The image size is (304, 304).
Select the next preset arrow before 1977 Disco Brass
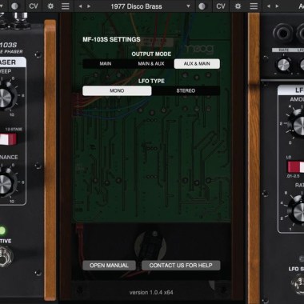[89, 6]
